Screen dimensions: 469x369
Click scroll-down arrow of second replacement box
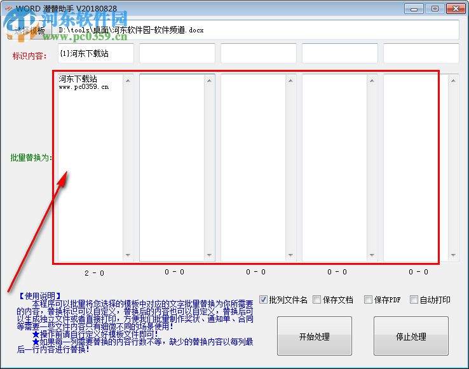coord(209,255)
